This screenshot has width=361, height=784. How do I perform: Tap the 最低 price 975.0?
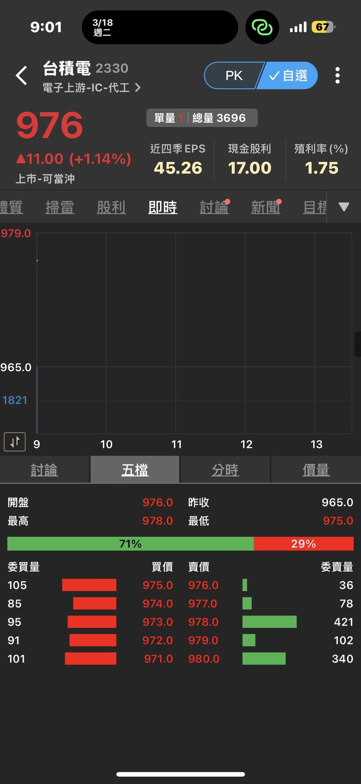click(338, 521)
